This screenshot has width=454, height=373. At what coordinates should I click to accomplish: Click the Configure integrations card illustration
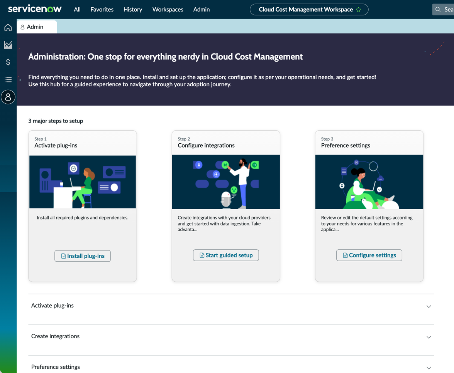[226, 182]
